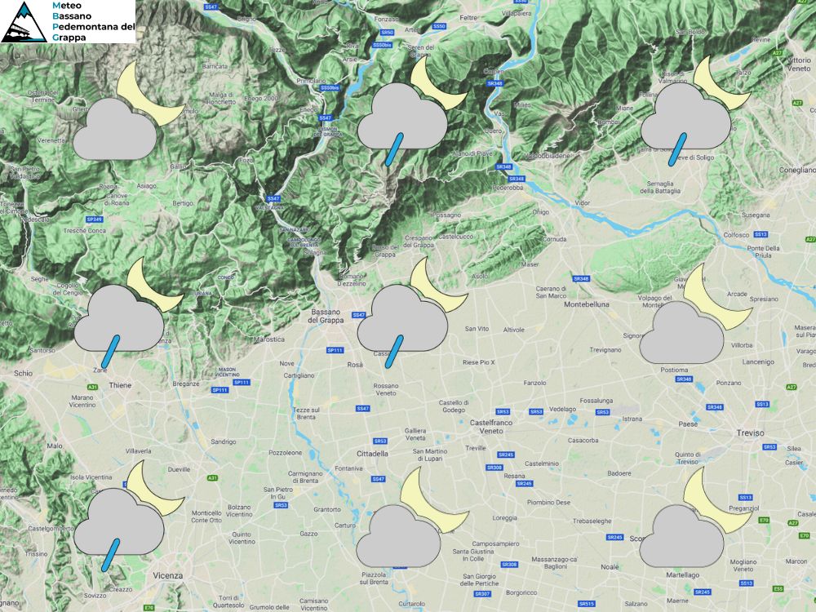Screen dimensions: 816x612
Task: Click the Pederobba town label
Action: (508, 188)
